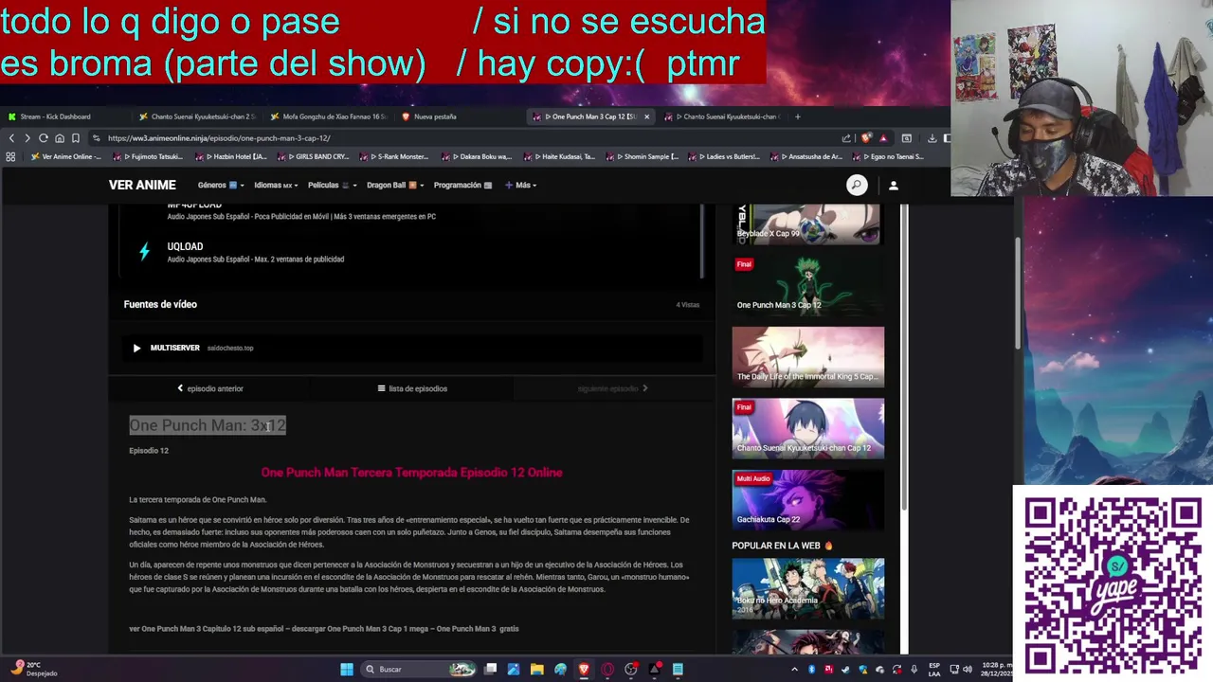This screenshot has width=1213, height=682.
Task: Open the Brave Shields lion icon
Action: [x=865, y=138]
